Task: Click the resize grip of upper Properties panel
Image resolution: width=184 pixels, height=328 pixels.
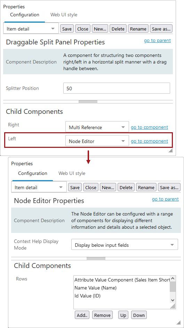Action: point(171,151)
